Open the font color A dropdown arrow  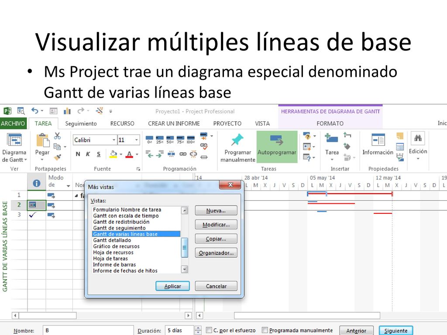137,154
